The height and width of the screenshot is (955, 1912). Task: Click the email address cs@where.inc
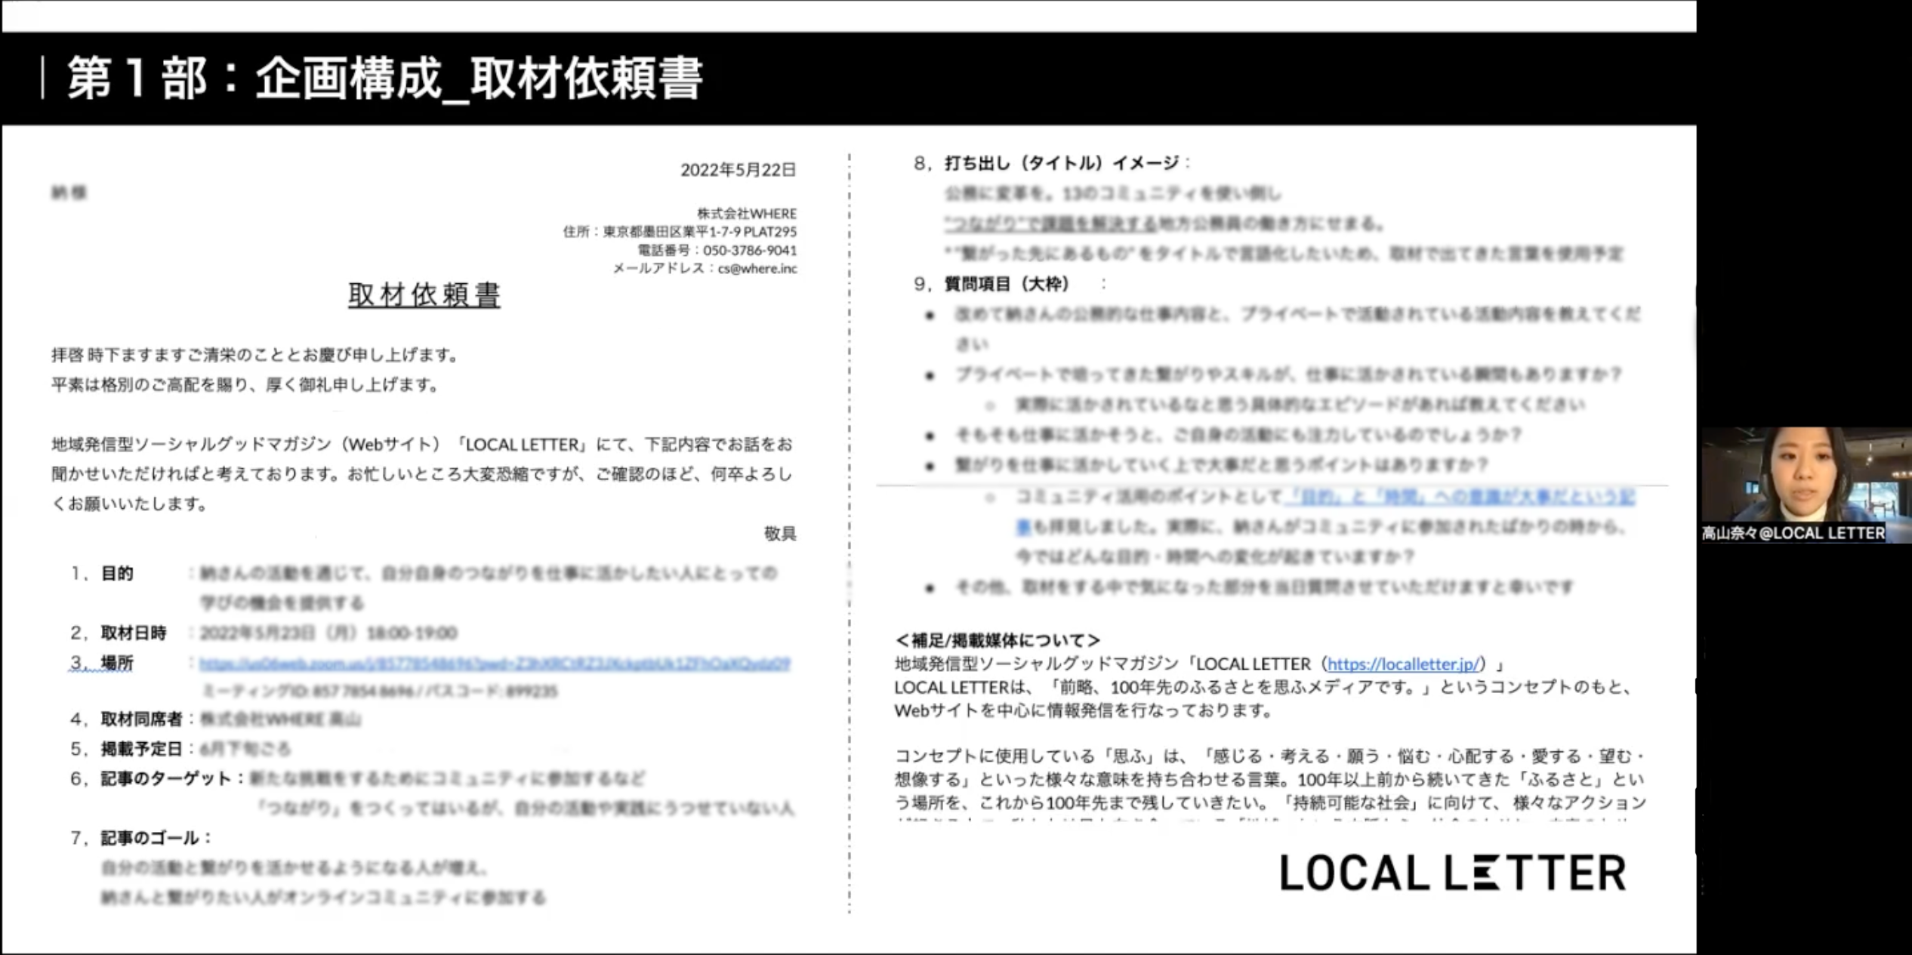(x=757, y=268)
